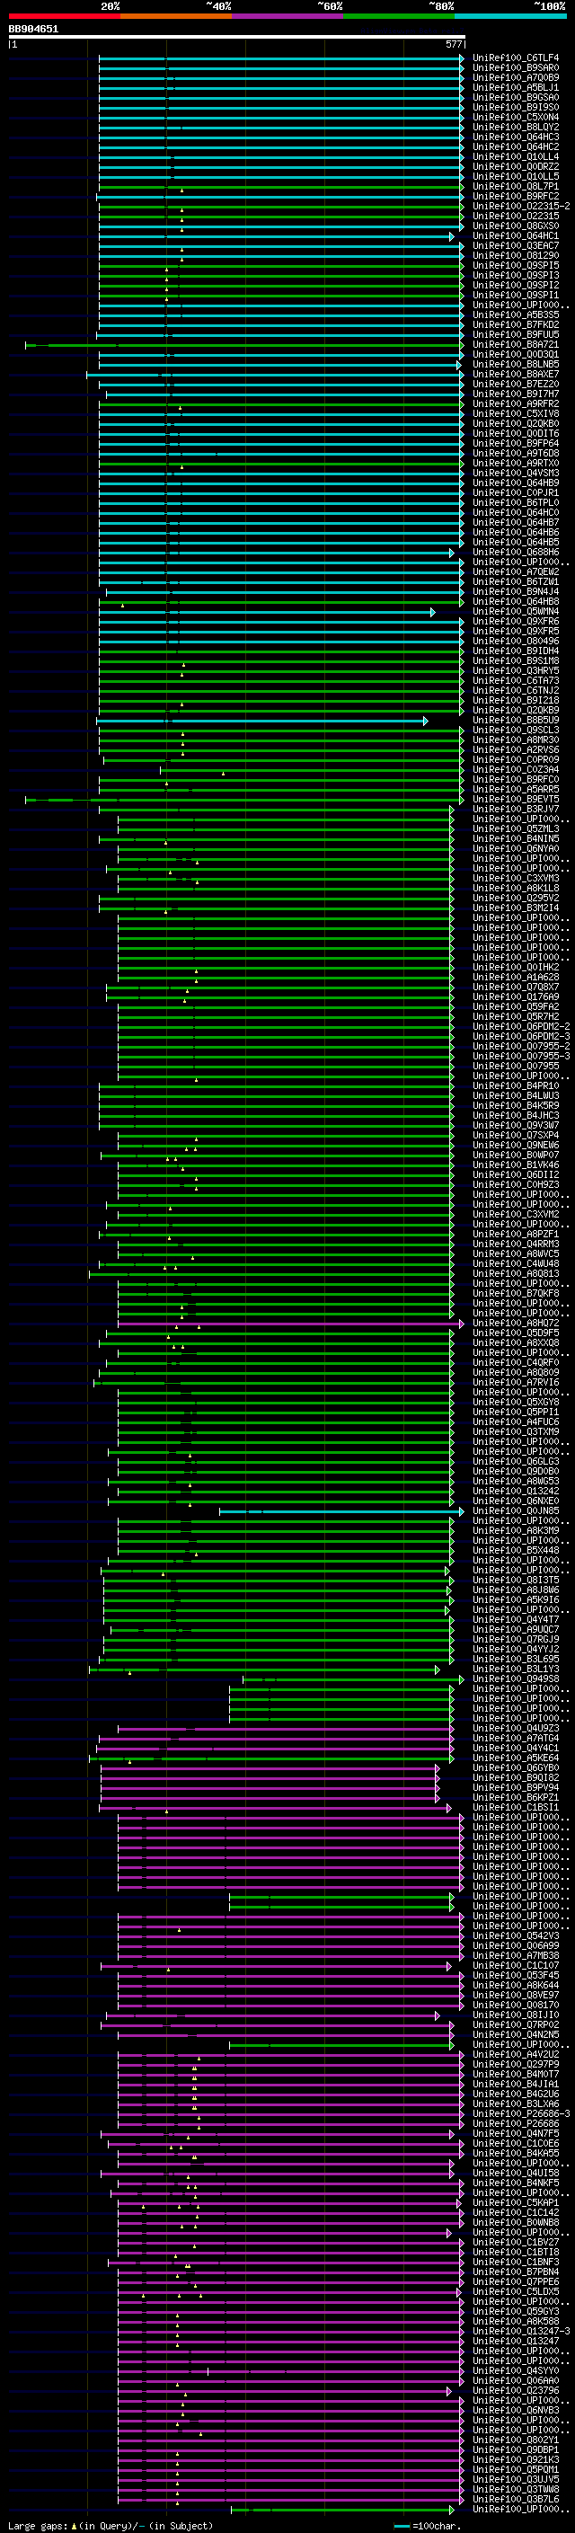
Task: Select the UniRef100_O22315-2 isoform label
Action: [x=521, y=207]
